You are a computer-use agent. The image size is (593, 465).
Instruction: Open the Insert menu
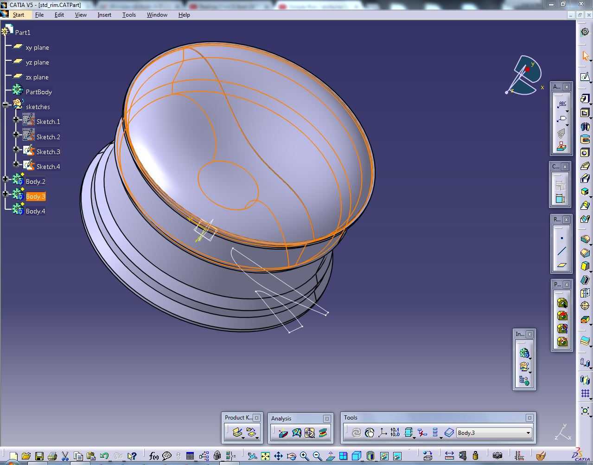pyautogui.click(x=104, y=15)
